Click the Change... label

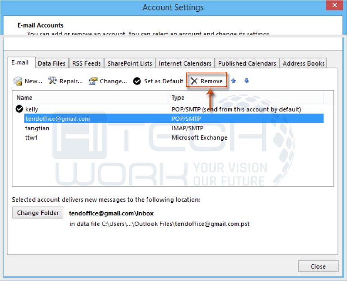pyautogui.click(x=113, y=81)
